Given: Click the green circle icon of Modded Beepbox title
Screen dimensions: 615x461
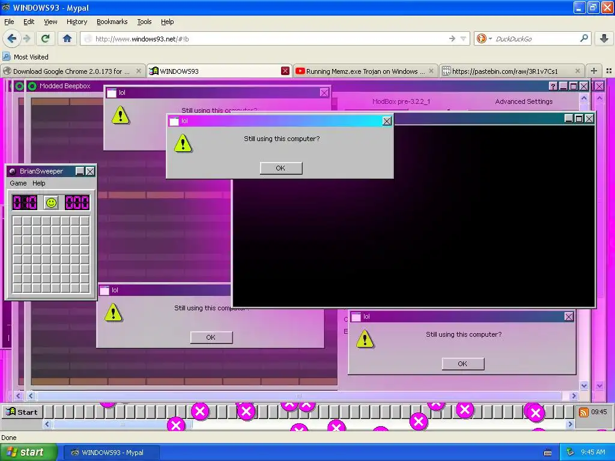Looking at the screenshot, I should point(32,86).
